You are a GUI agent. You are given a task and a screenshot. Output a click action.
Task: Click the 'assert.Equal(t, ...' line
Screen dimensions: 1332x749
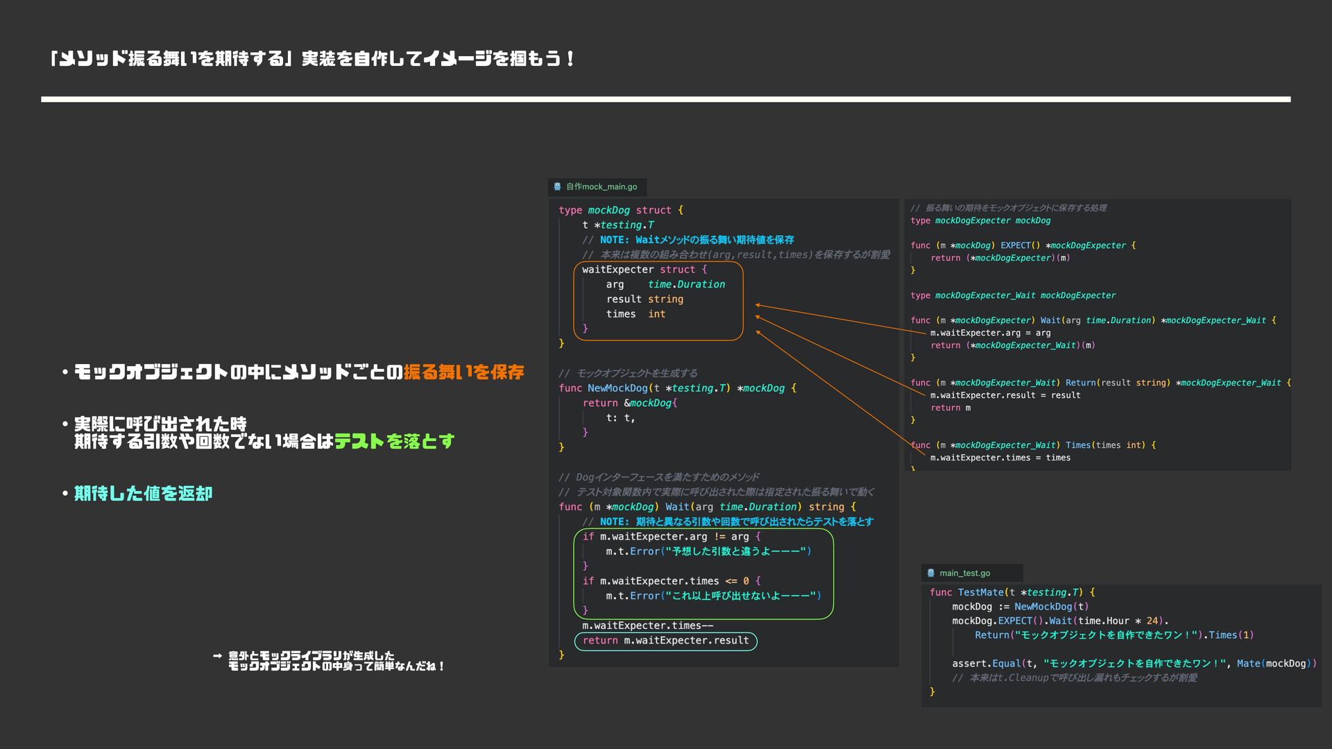1134,664
